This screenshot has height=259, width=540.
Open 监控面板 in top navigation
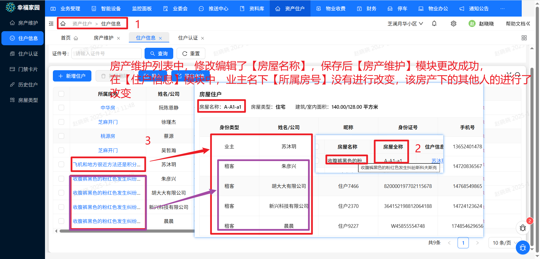pyautogui.click(x=142, y=9)
